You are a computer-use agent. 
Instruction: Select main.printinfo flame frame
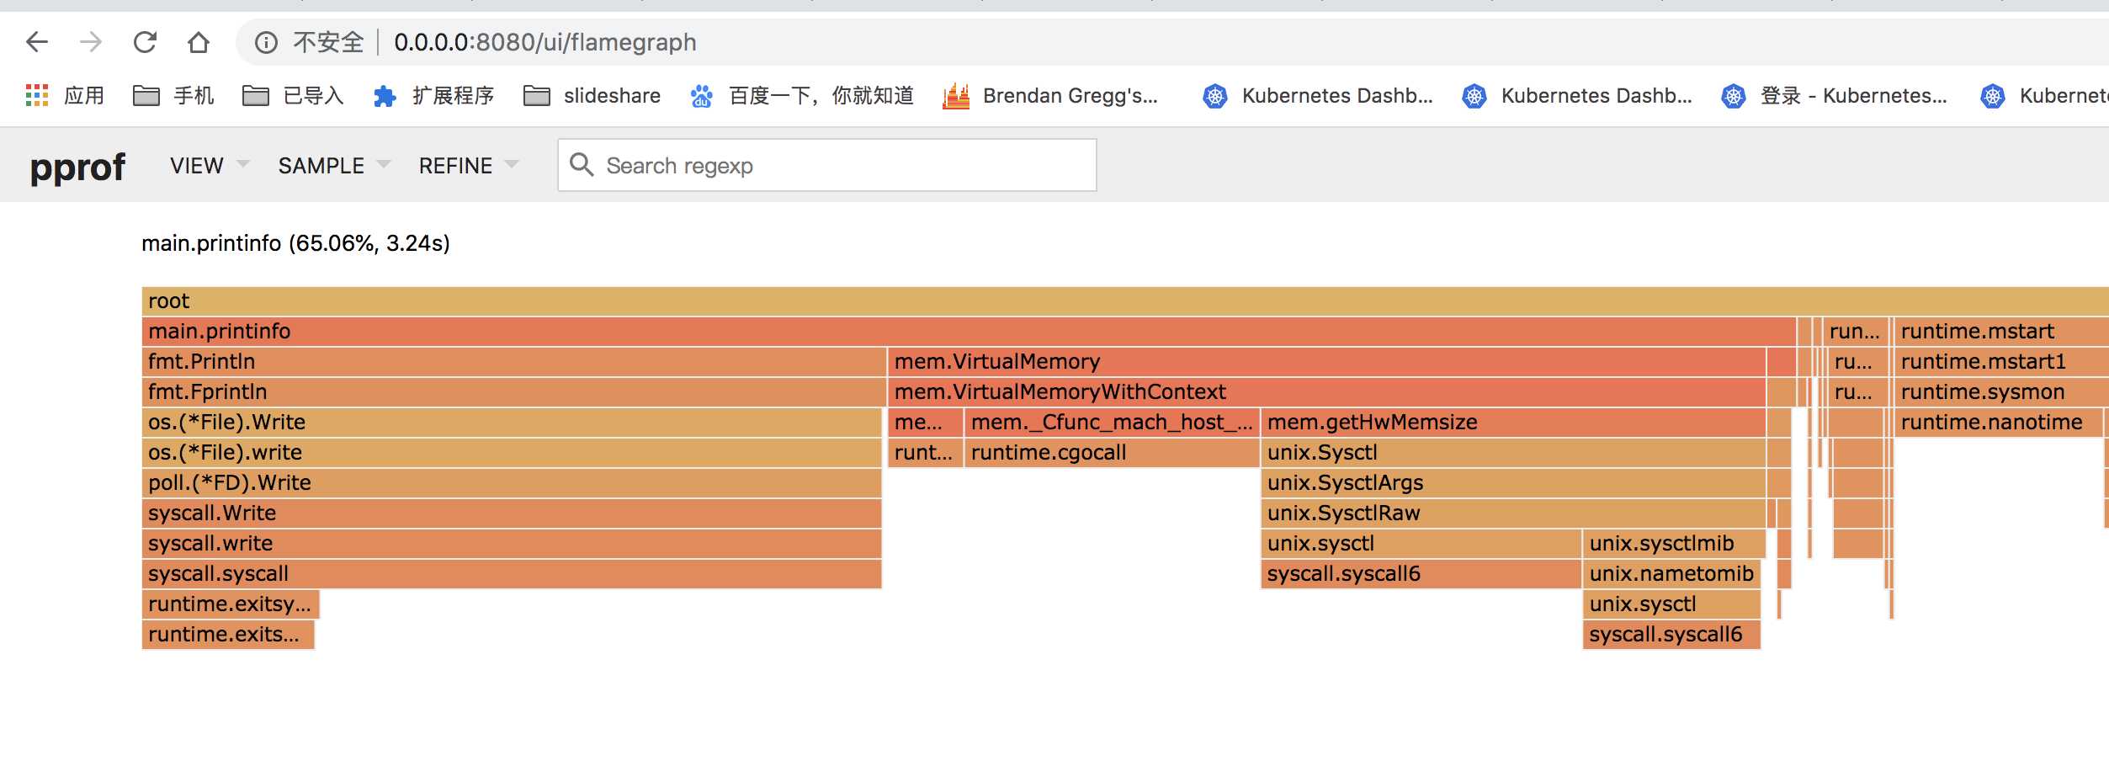969,331
